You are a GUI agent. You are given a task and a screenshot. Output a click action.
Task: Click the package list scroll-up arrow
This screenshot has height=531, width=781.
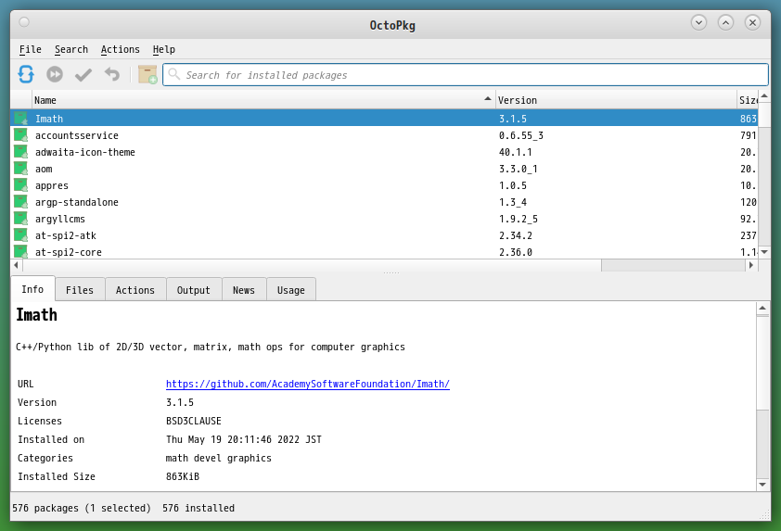(x=764, y=96)
